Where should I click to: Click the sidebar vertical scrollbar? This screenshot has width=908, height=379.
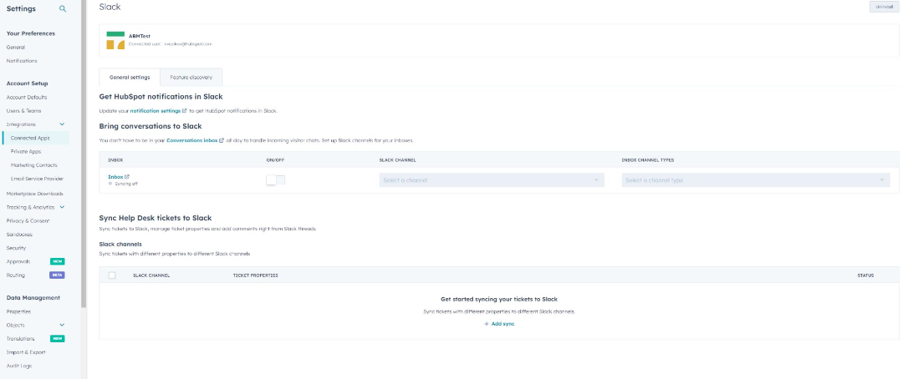[84, 154]
